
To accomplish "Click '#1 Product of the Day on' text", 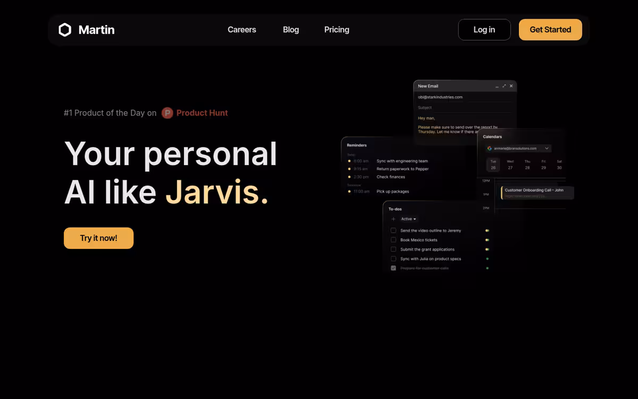I will [x=110, y=113].
